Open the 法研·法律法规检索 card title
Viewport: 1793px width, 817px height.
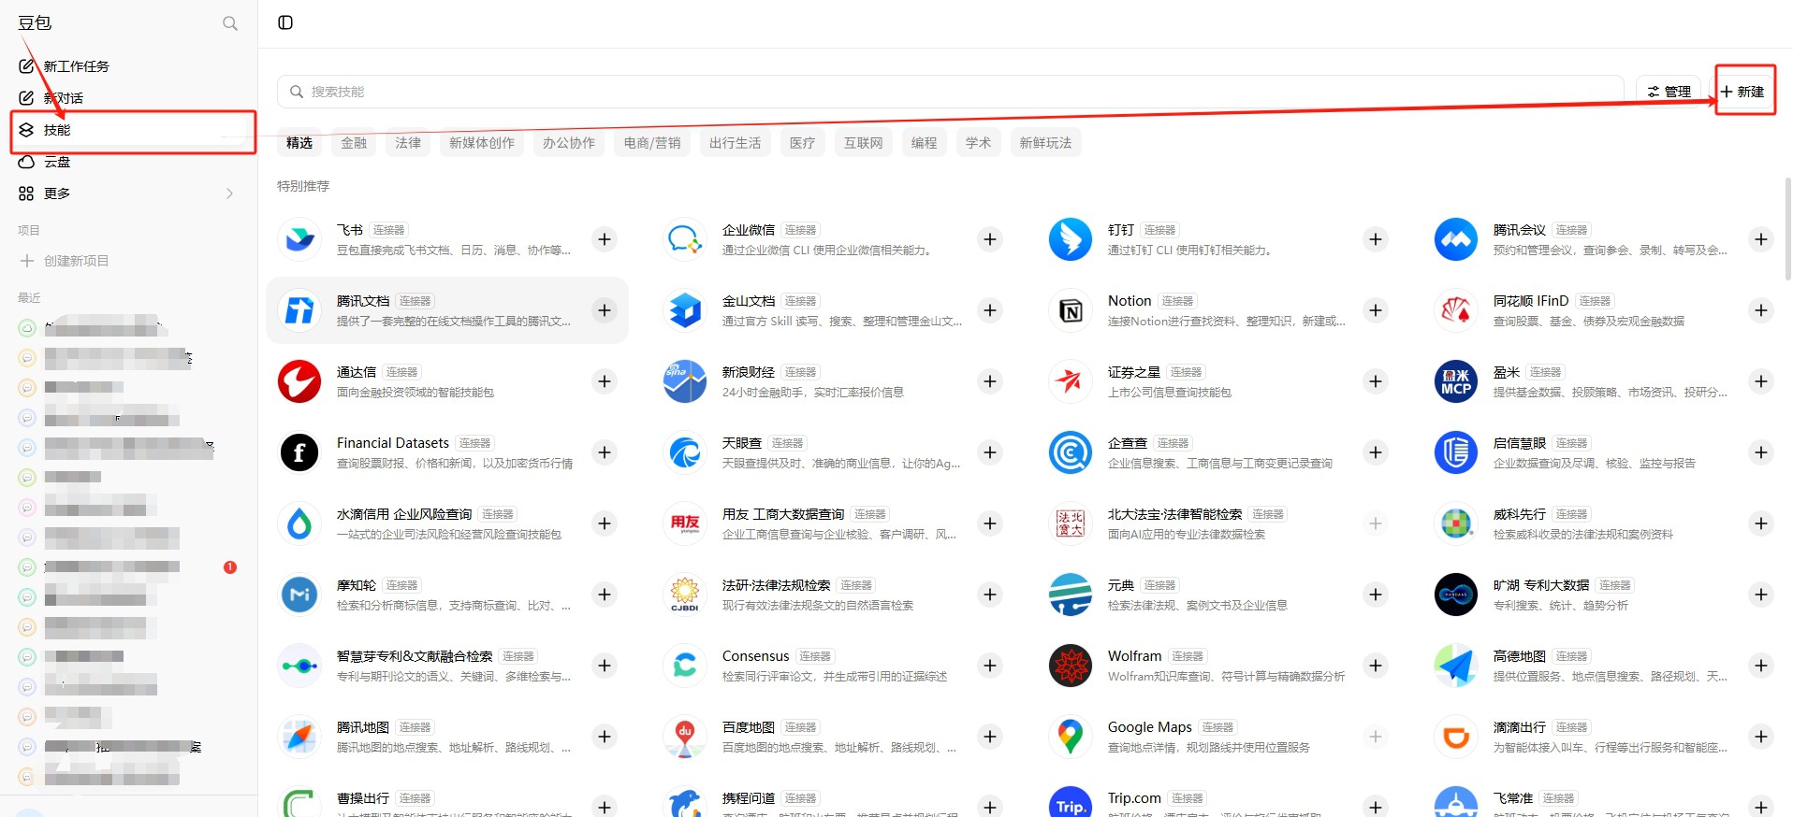[777, 585]
